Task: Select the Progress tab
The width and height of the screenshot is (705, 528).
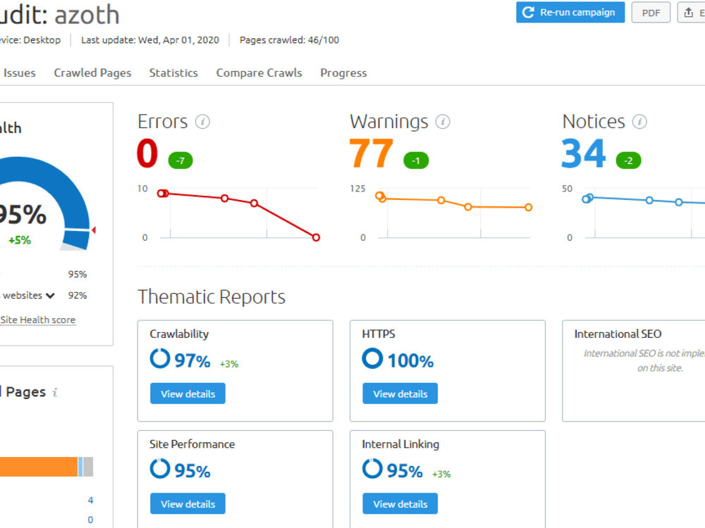Action: point(343,73)
